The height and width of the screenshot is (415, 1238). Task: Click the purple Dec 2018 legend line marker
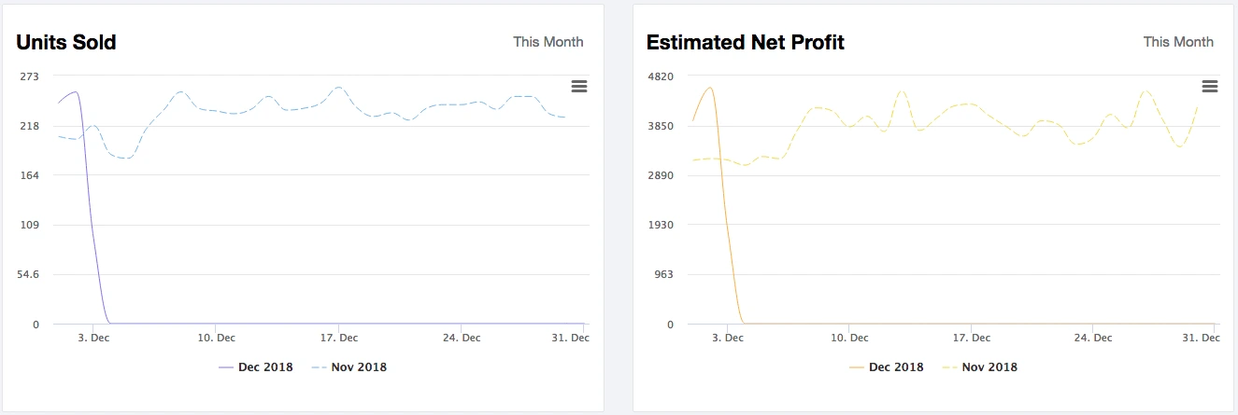pyautogui.click(x=225, y=367)
